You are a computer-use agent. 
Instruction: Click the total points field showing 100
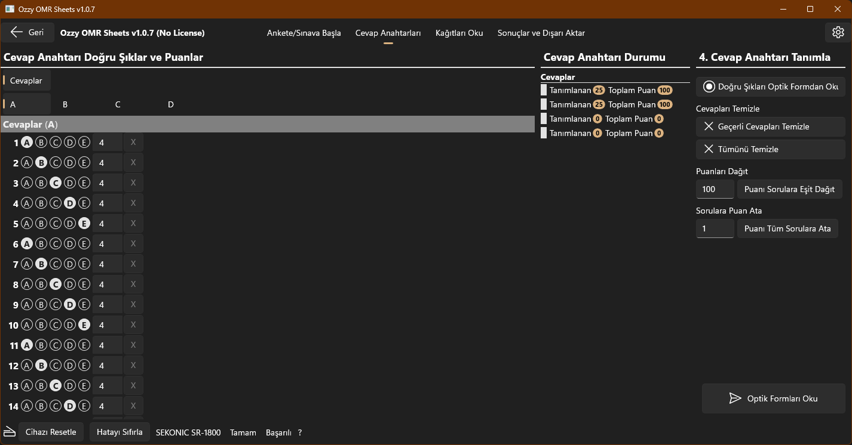point(715,189)
